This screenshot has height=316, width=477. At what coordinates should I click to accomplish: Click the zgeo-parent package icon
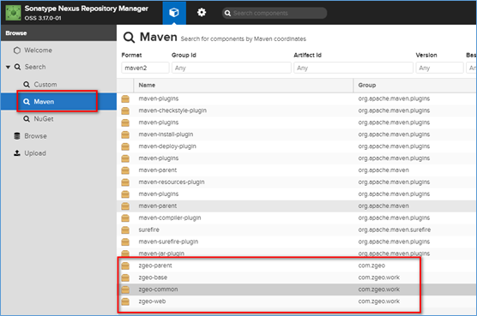pyautogui.click(x=125, y=265)
